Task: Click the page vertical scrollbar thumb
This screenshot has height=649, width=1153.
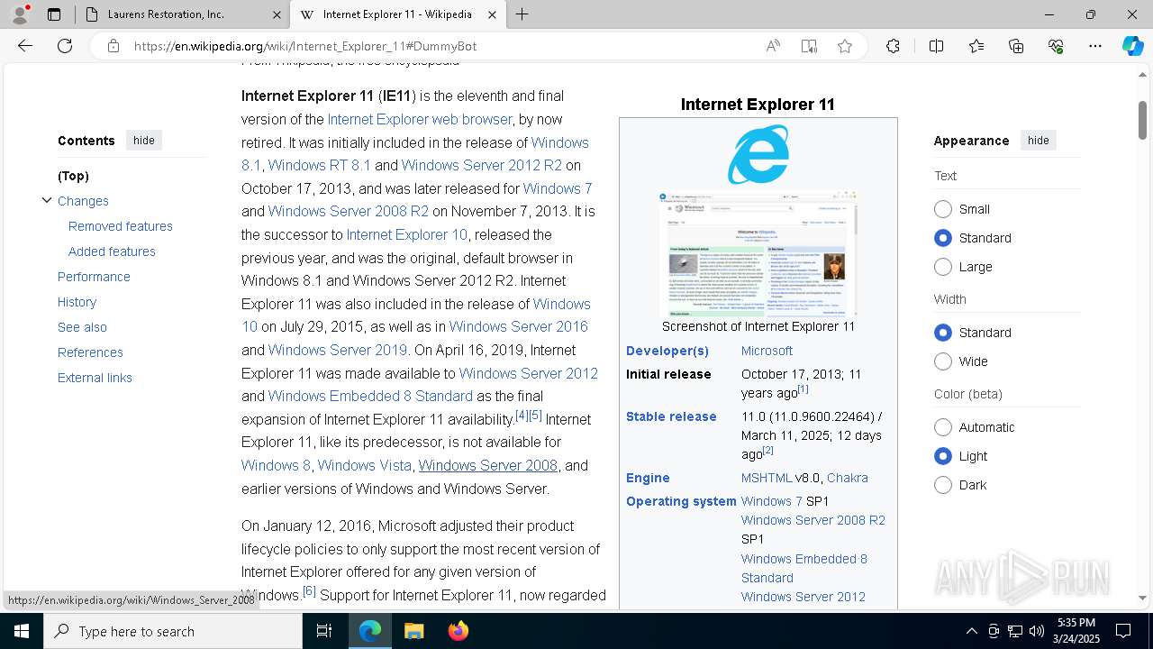Action: (x=1142, y=119)
